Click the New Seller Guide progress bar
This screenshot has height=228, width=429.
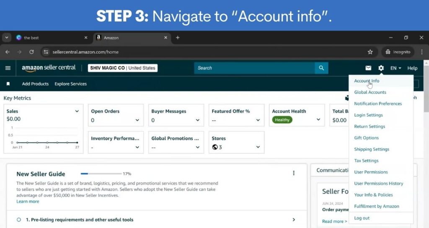click(x=101, y=174)
